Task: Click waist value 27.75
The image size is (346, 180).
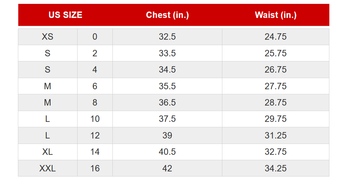Action: pos(276,86)
